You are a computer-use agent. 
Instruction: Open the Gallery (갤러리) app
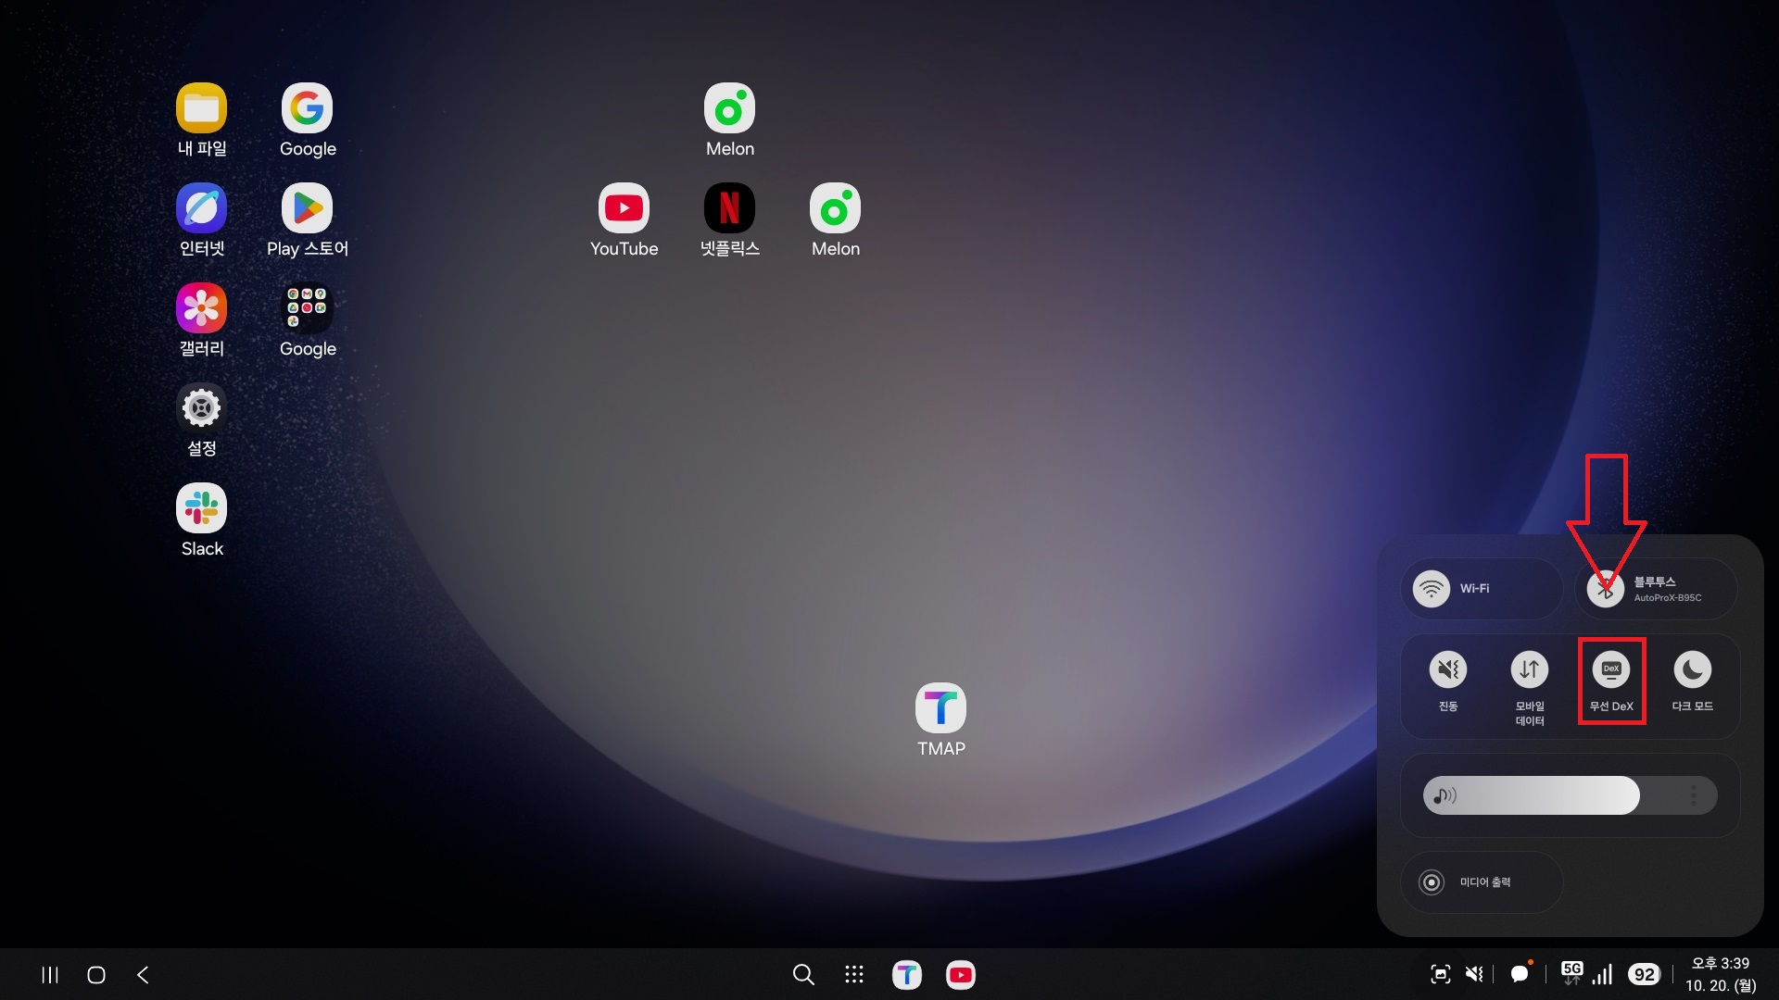tap(201, 308)
